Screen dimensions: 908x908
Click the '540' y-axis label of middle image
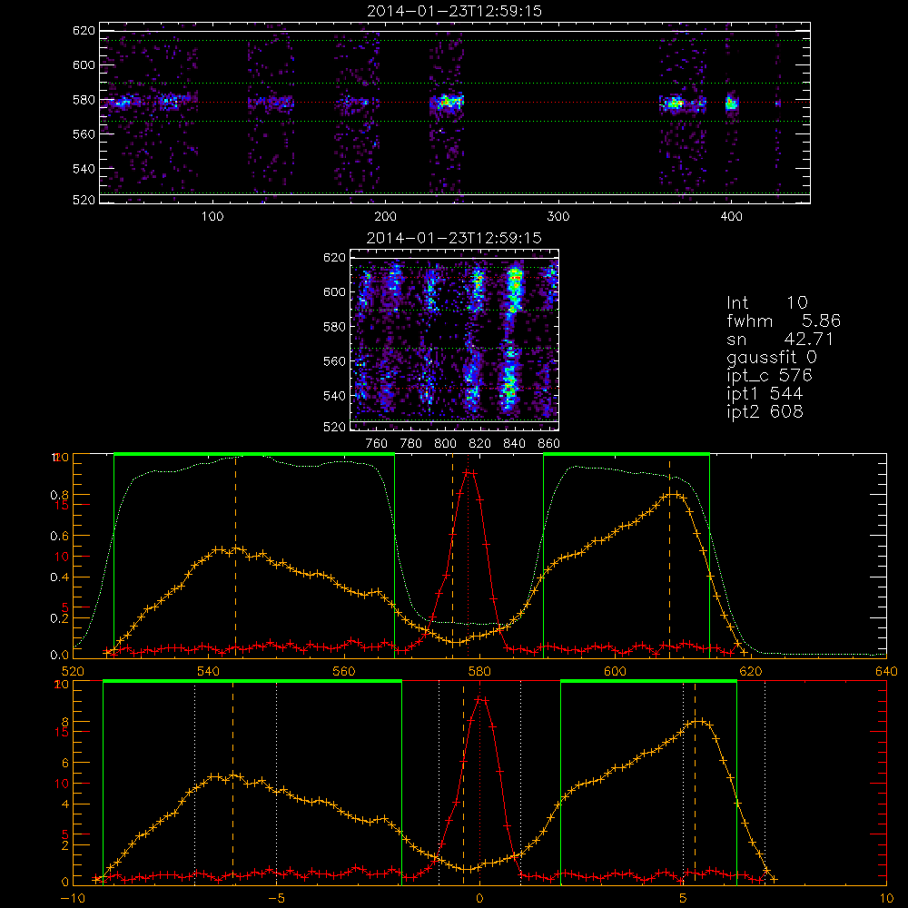tap(334, 396)
